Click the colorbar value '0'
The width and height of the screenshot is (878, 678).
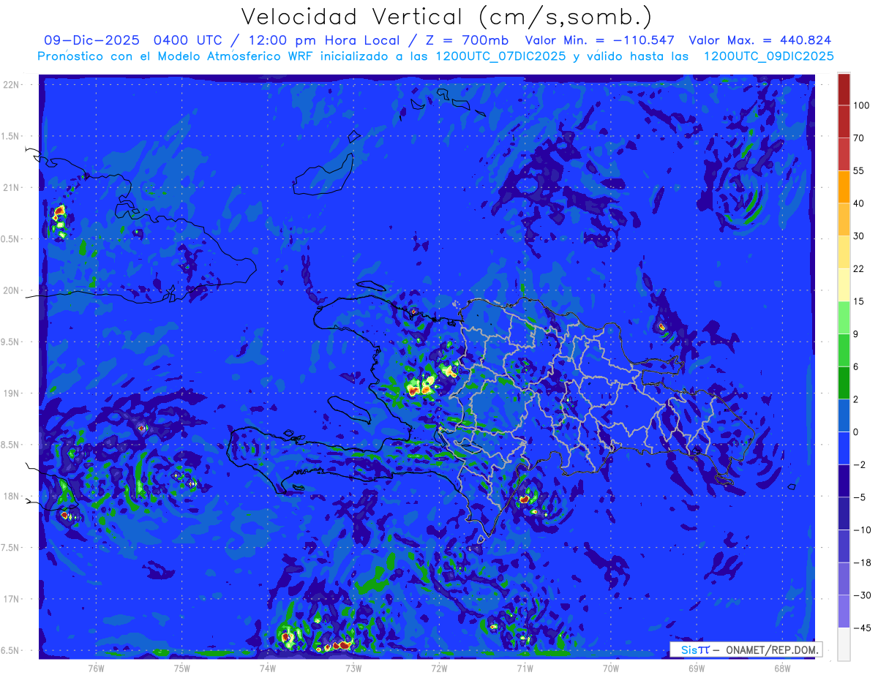tap(857, 432)
